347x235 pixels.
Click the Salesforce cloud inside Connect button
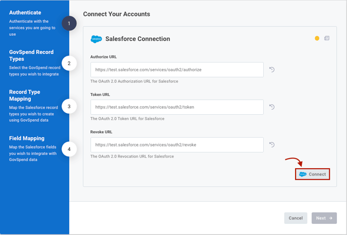pyautogui.click(x=303, y=174)
